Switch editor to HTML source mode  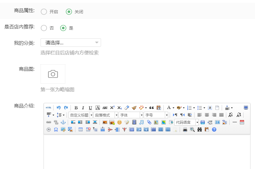pyautogui.click(x=48, y=108)
